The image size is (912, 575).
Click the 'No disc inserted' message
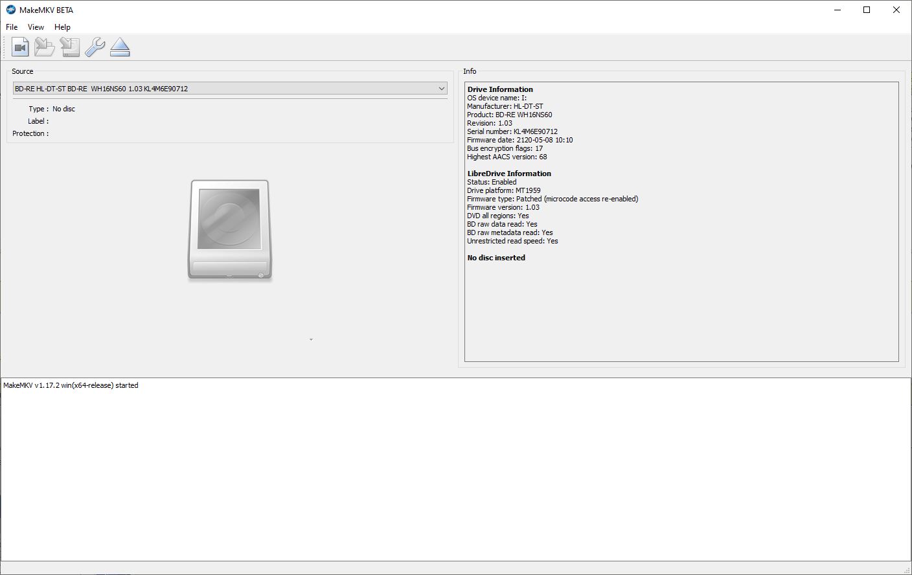click(496, 258)
